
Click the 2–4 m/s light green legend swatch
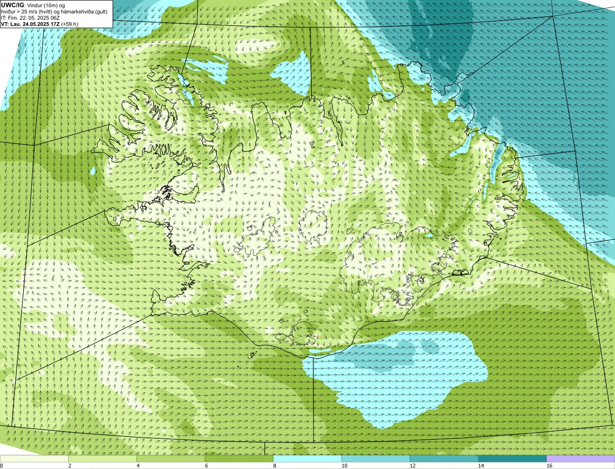pos(102,458)
